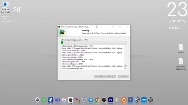Click the 'Feels like' weather text

coord(8,21)
